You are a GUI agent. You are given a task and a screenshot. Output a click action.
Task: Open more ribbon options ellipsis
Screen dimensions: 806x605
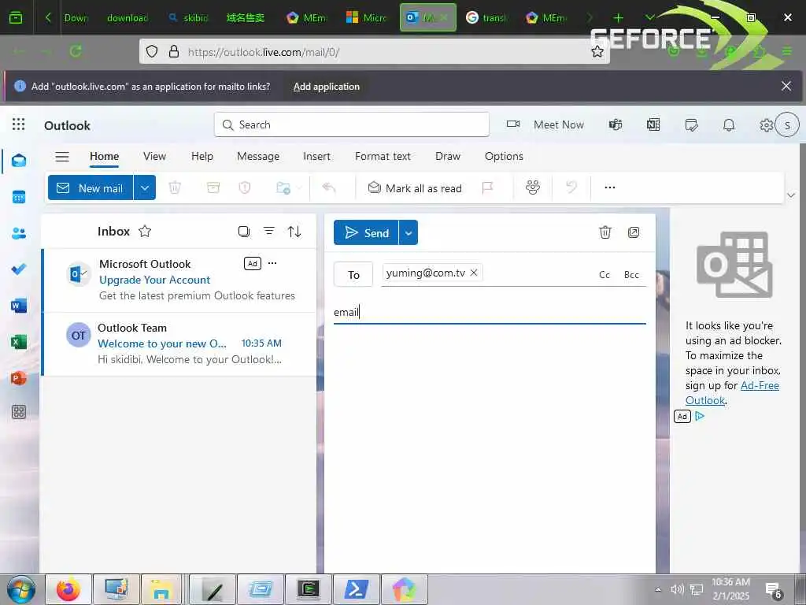(610, 187)
